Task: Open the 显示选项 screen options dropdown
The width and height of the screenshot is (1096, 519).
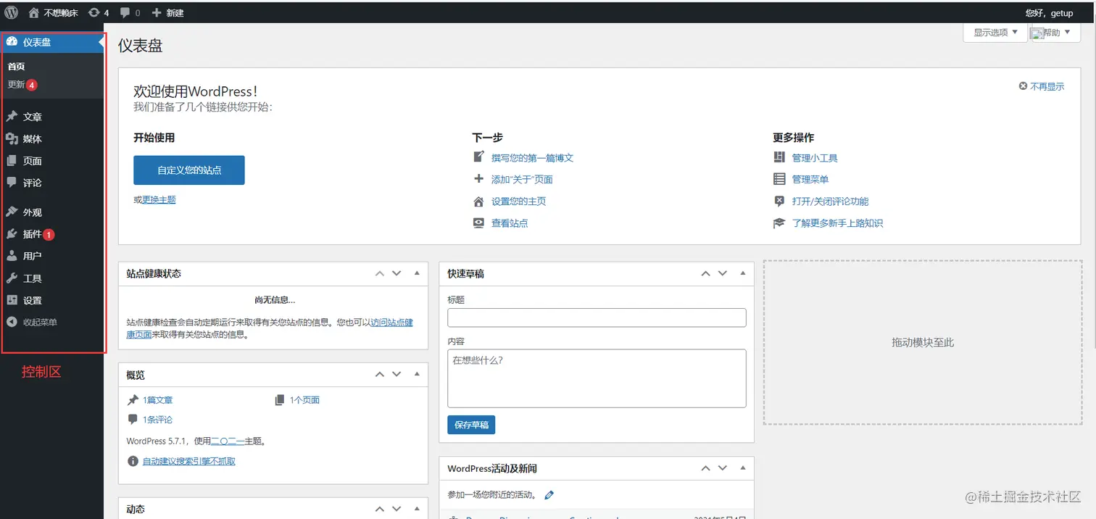Action: coord(995,33)
